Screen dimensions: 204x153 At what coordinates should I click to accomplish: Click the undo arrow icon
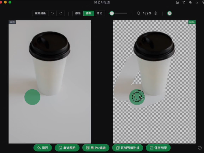coord(53,13)
